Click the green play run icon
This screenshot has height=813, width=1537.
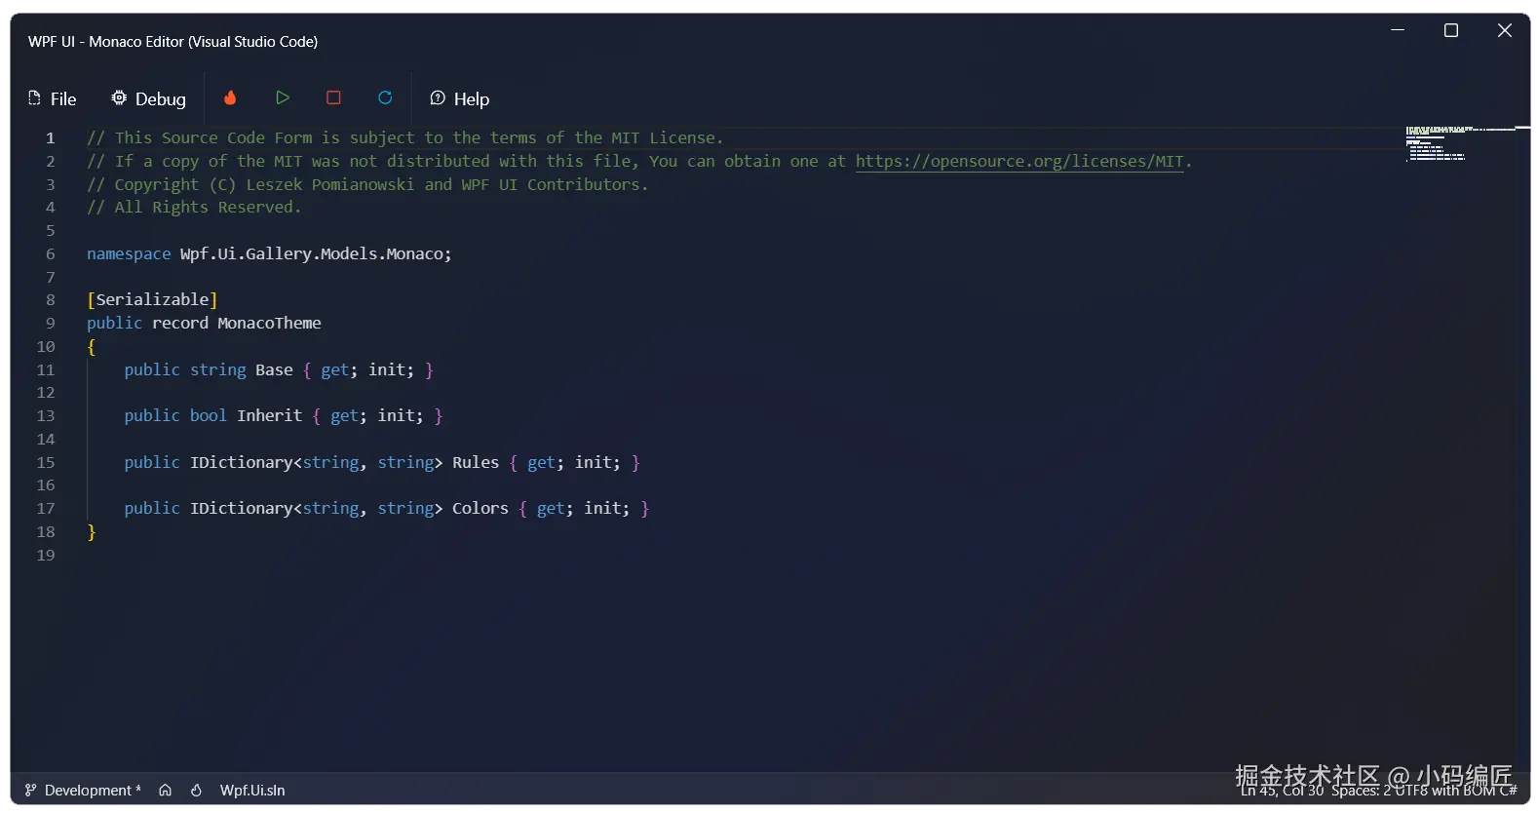(x=283, y=97)
